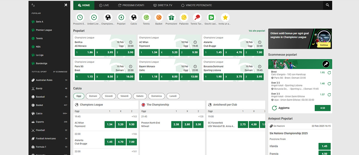The width and height of the screenshot is (359, 155).
Task: Open the Tennis ball shortcut icon
Action: pos(146,17)
